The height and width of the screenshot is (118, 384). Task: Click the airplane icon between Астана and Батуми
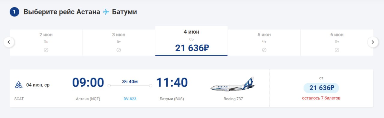click(x=106, y=12)
